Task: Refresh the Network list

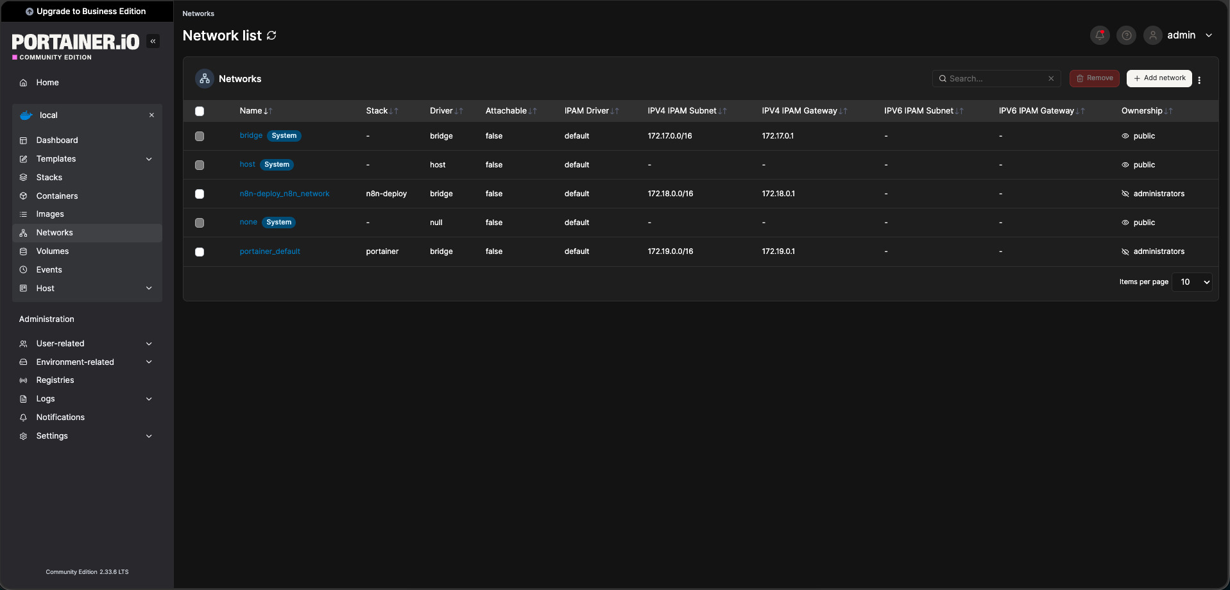Action: pos(271,35)
